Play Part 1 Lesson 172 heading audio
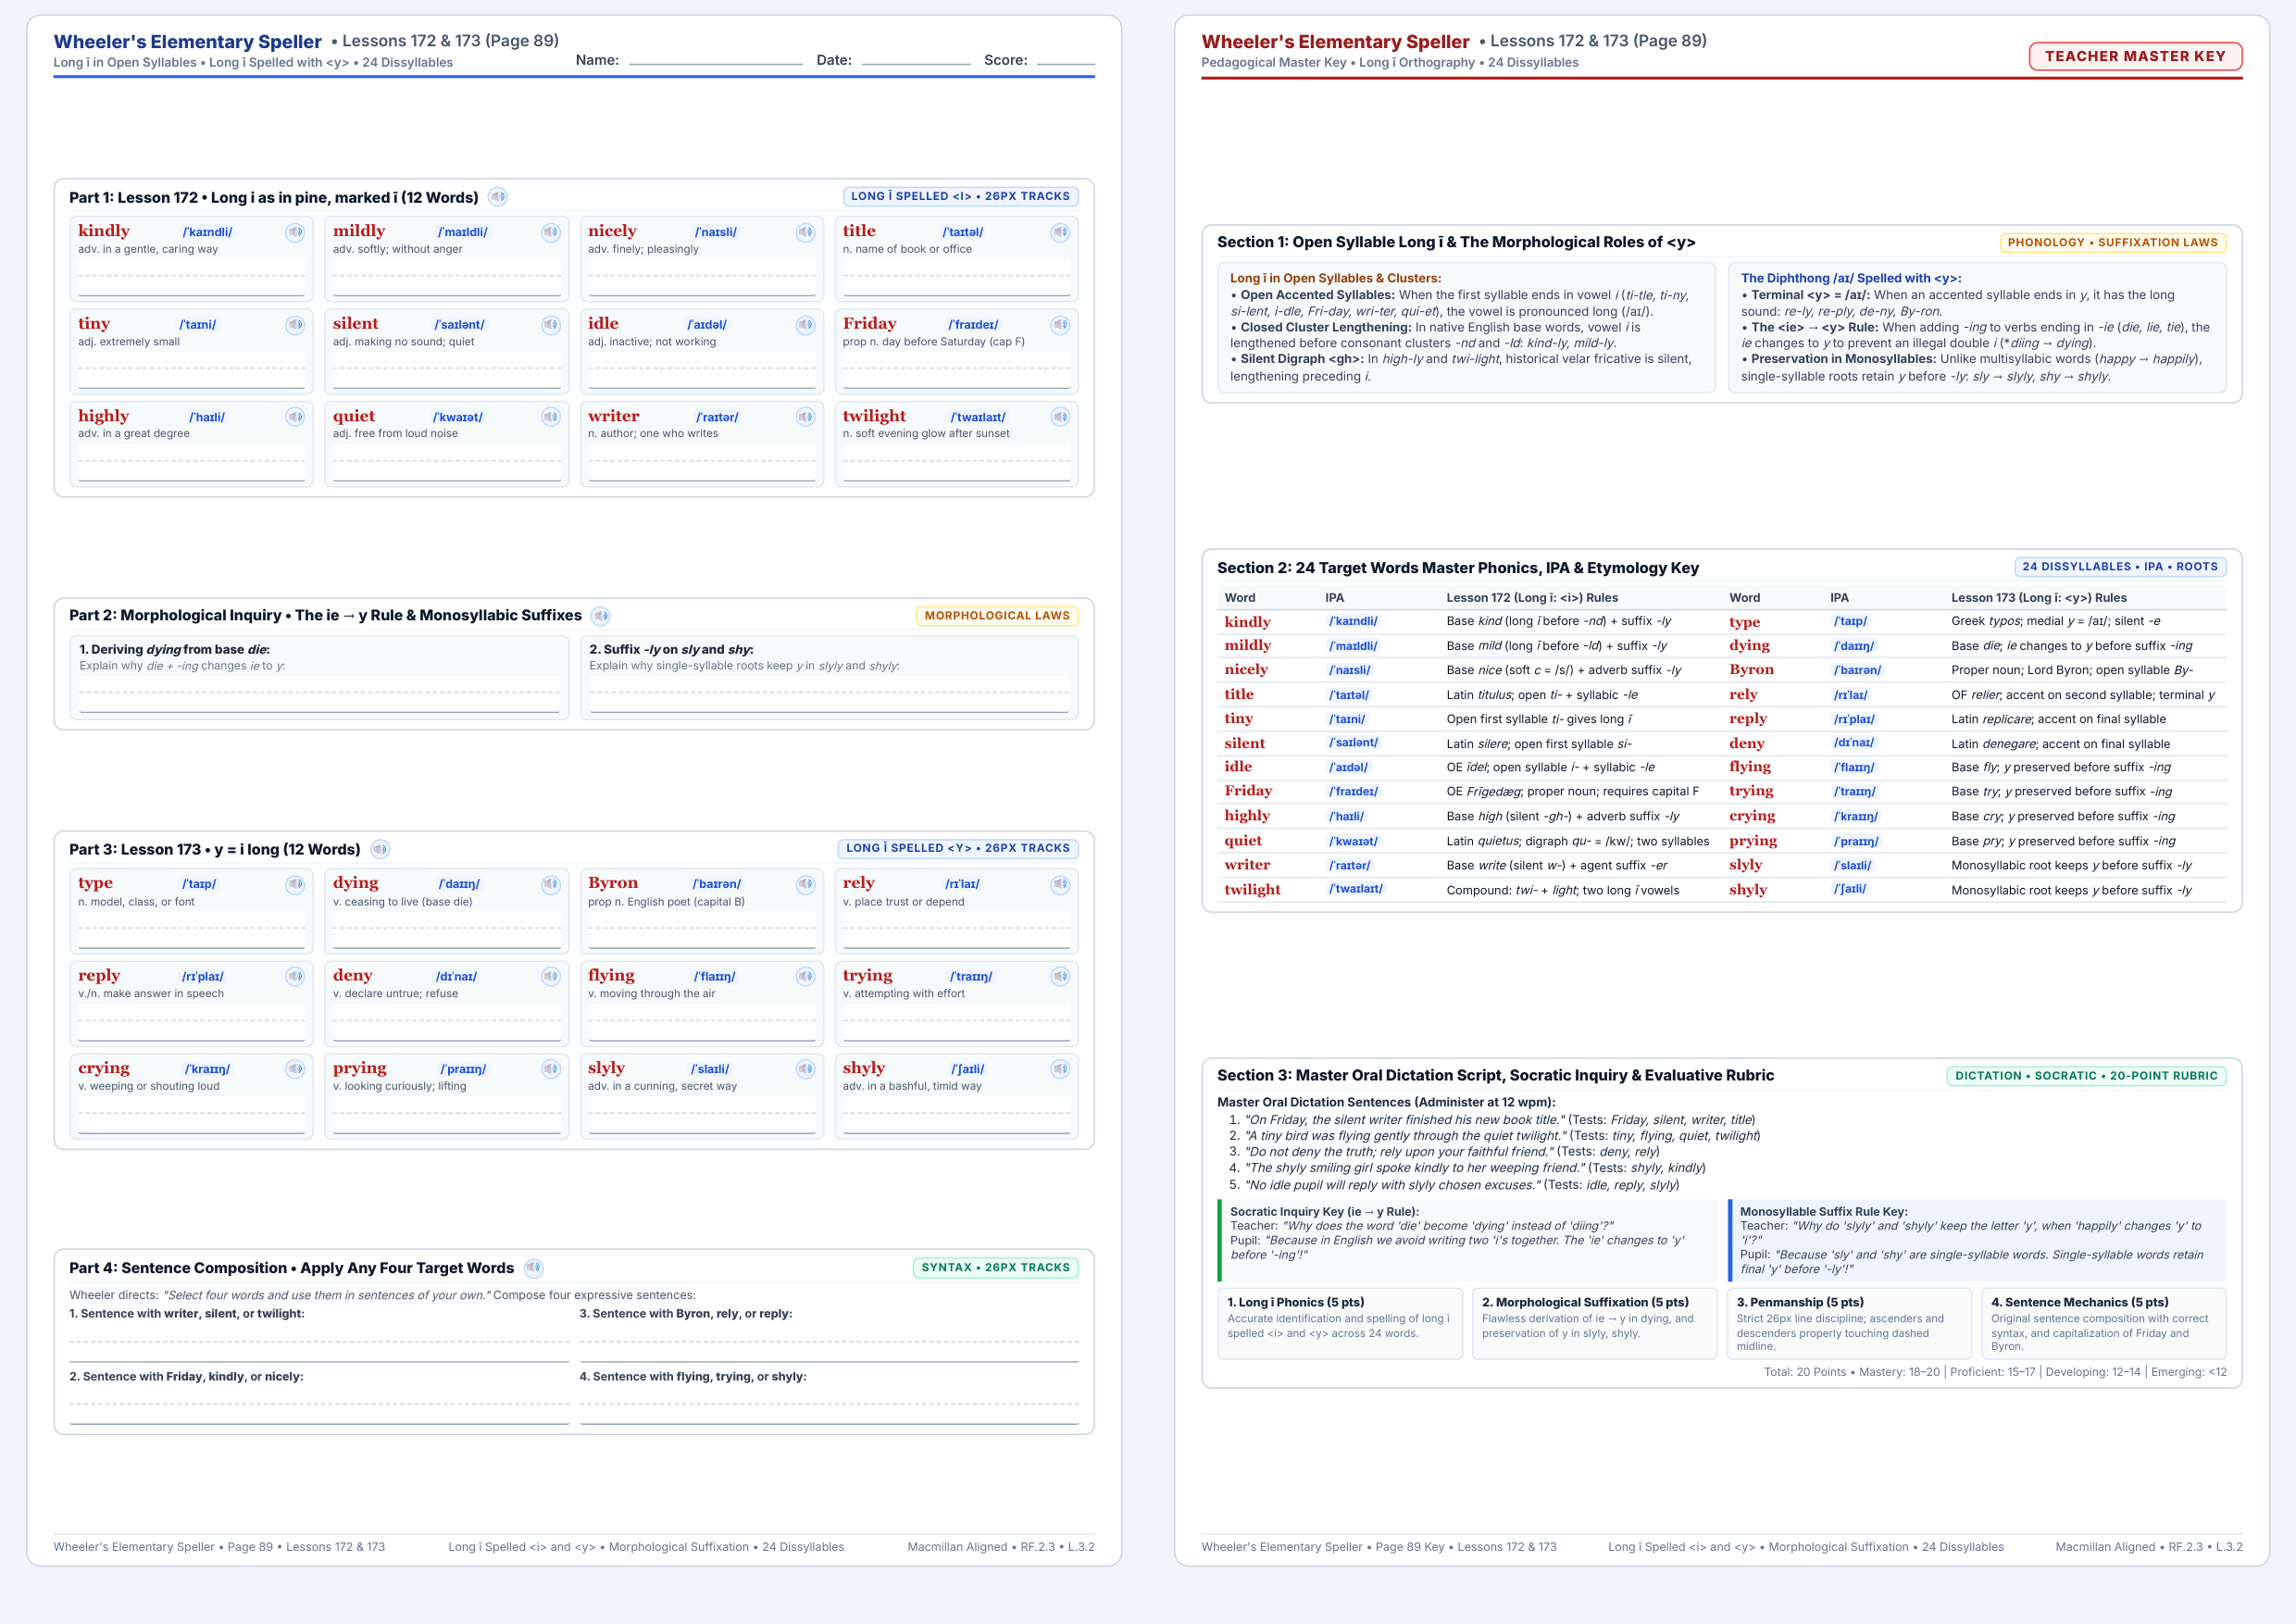Viewport: 2296px width, 1624px height. point(497,197)
